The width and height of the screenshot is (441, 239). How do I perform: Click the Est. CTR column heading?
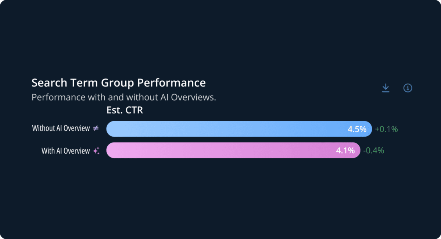(125, 110)
